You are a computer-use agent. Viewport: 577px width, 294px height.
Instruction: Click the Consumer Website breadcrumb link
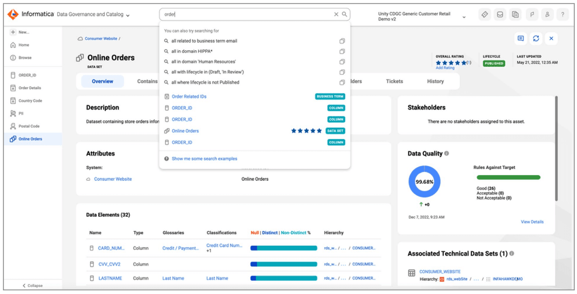pos(101,38)
